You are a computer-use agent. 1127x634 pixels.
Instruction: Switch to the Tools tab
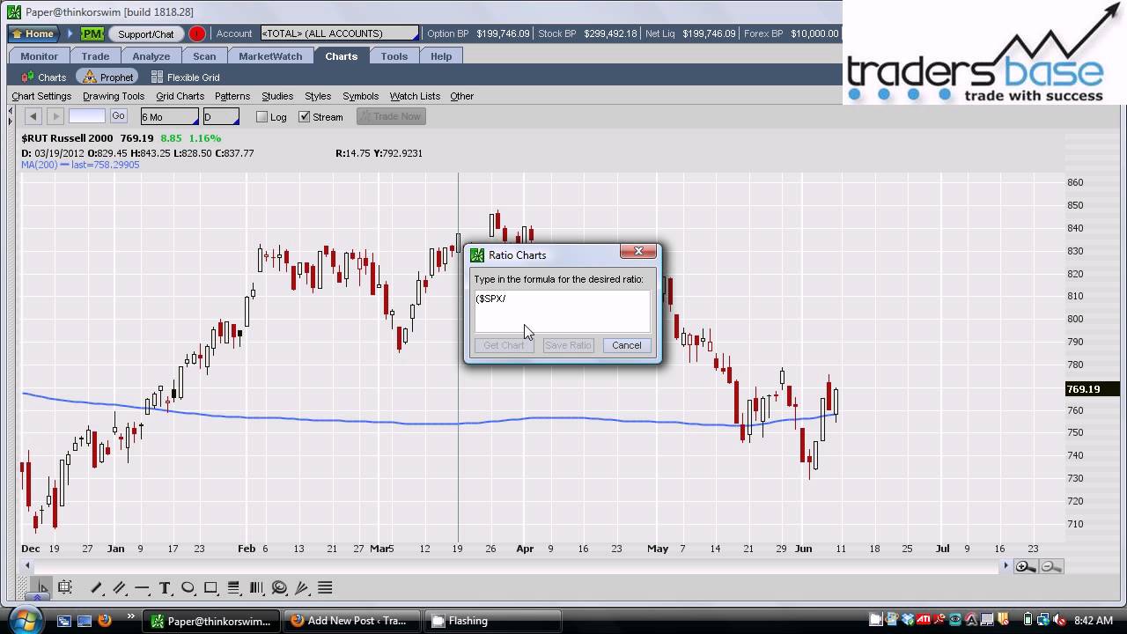click(394, 56)
